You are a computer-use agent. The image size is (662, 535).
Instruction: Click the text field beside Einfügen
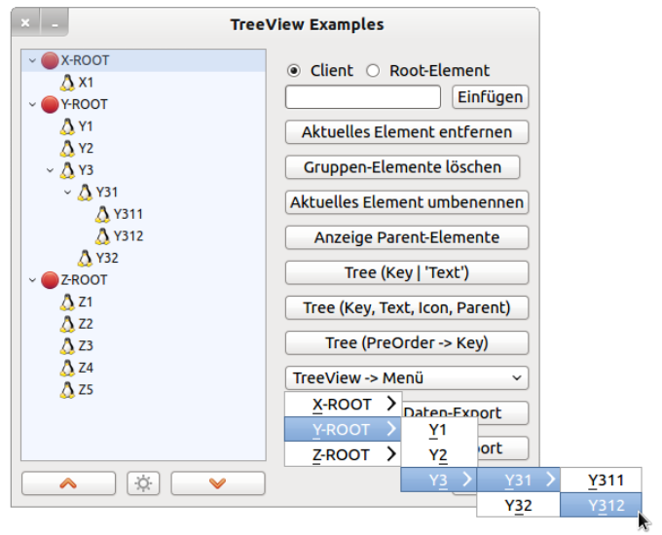pos(364,96)
